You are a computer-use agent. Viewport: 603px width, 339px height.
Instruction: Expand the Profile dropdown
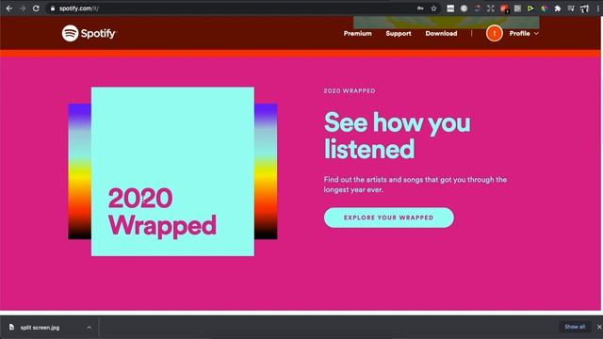[524, 34]
